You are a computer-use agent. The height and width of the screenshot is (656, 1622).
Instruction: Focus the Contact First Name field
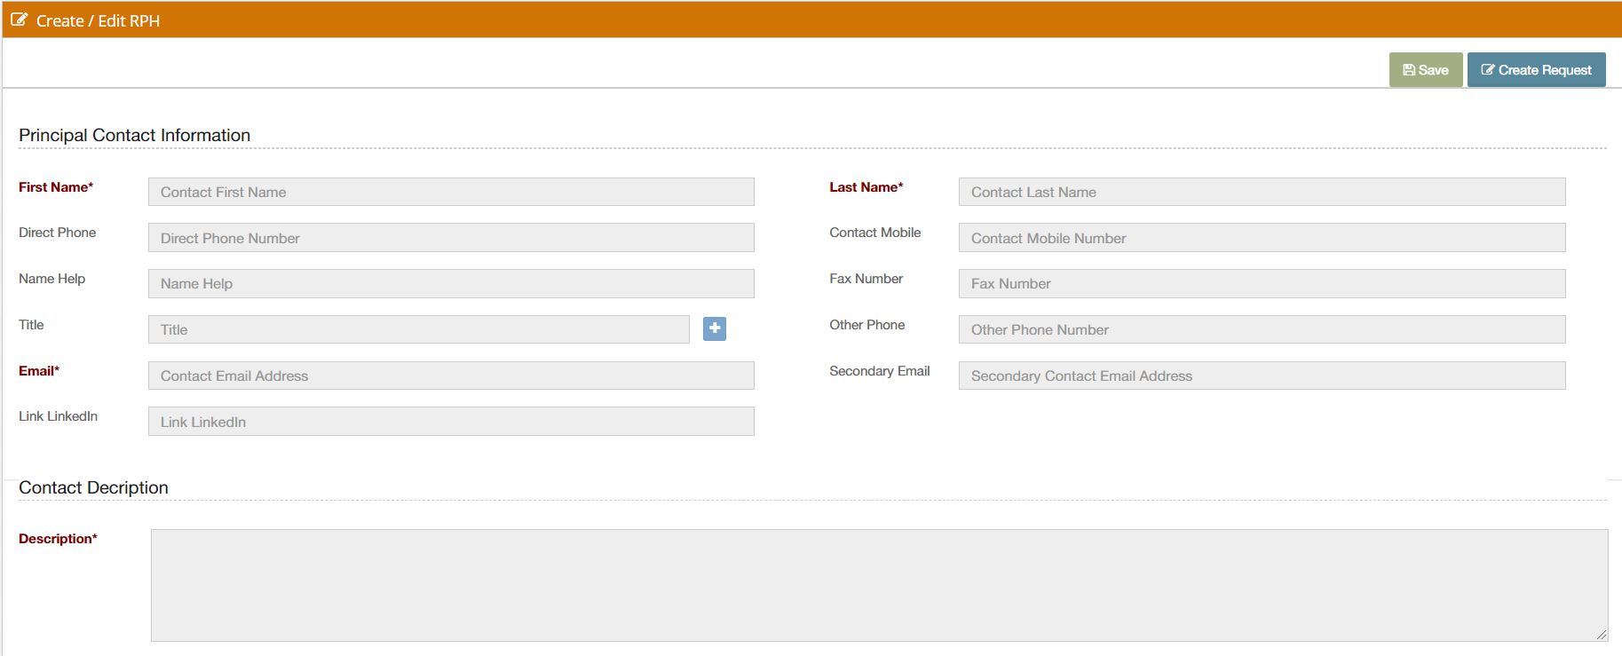(x=451, y=192)
